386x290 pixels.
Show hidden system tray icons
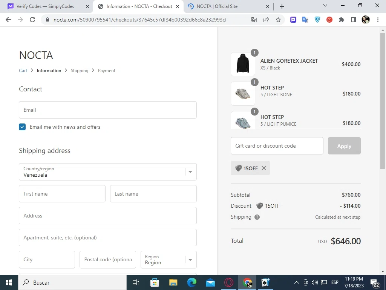click(297, 282)
